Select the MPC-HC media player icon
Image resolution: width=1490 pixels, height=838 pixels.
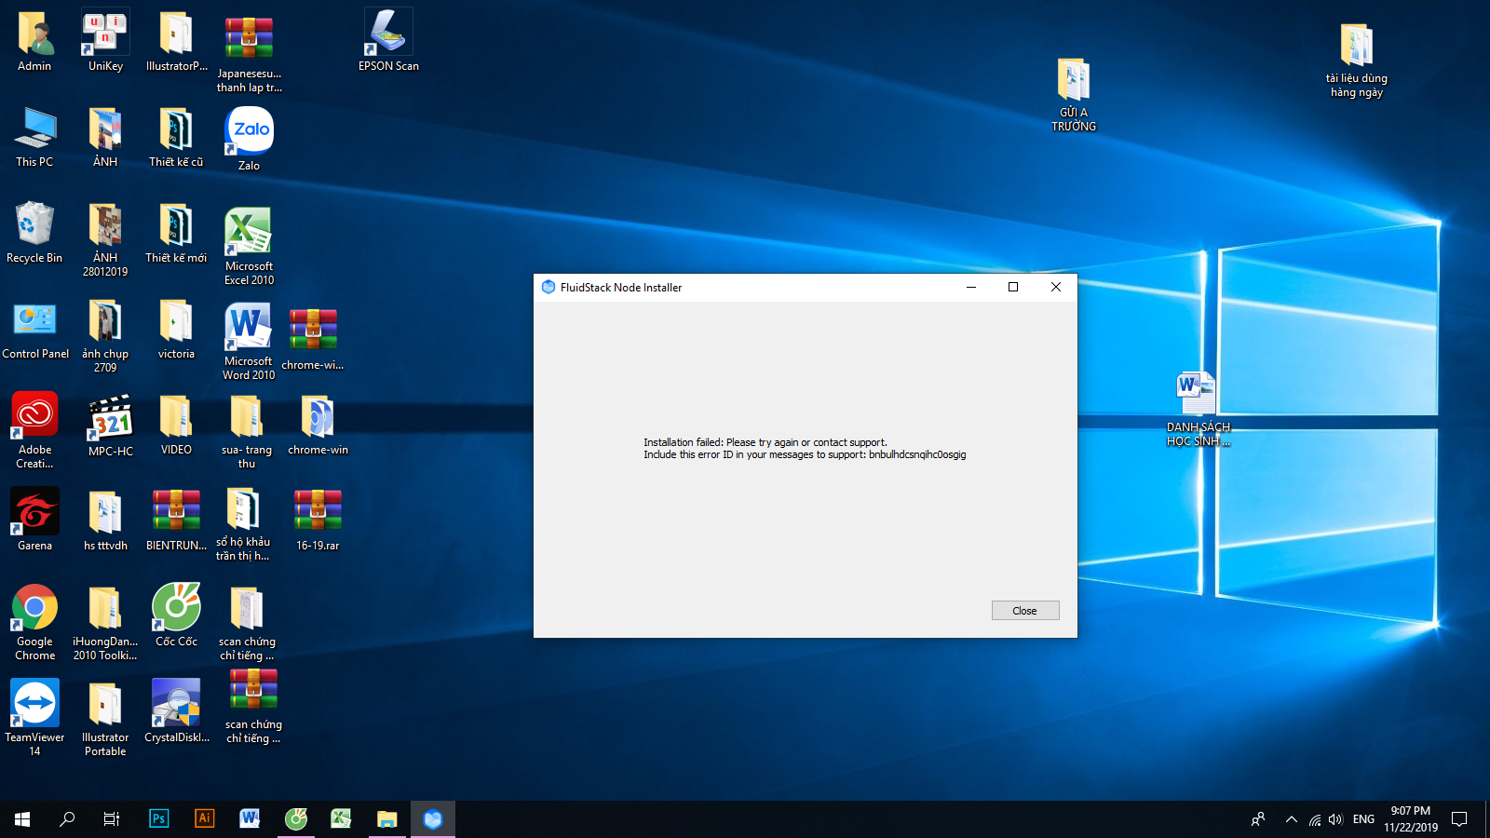111,418
